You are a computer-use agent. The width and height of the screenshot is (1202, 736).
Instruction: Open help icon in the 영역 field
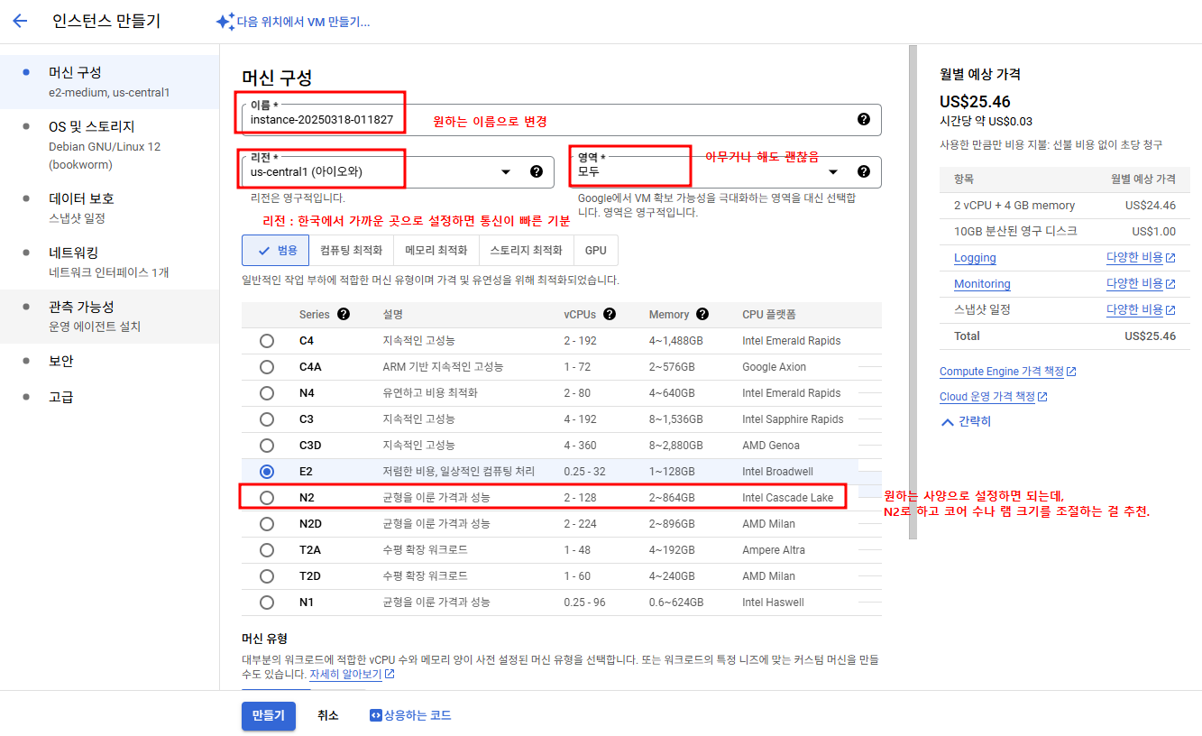coord(864,171)
